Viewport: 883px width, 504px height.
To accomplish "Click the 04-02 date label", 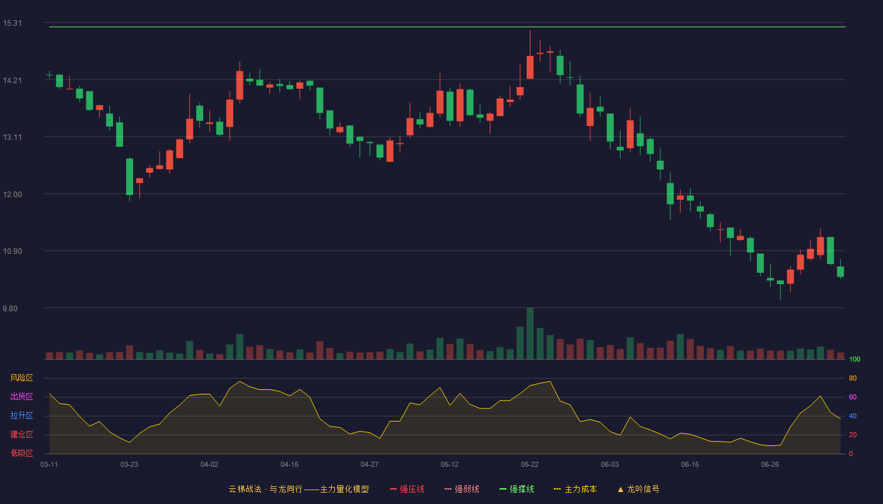I will [209, 464].
